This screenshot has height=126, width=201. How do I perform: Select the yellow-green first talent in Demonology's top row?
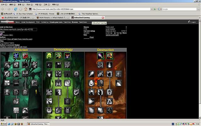[49, 56]
